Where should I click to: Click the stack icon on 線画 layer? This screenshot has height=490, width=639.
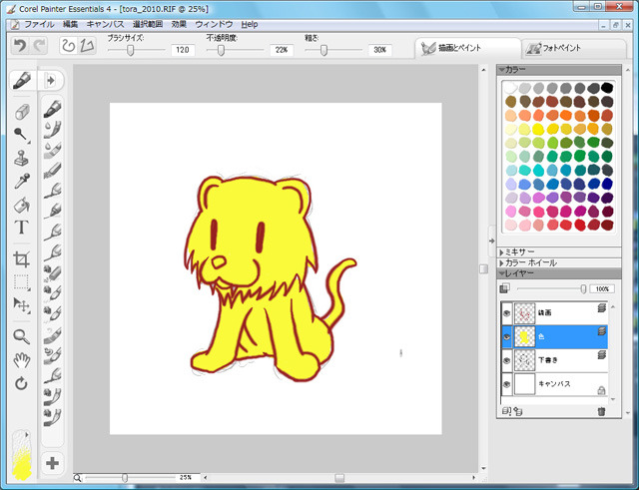[x=601, y=308]
